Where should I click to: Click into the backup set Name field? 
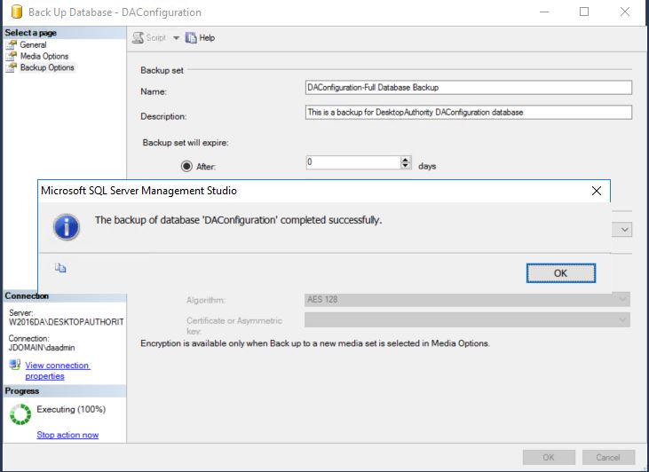click(467, 88)
